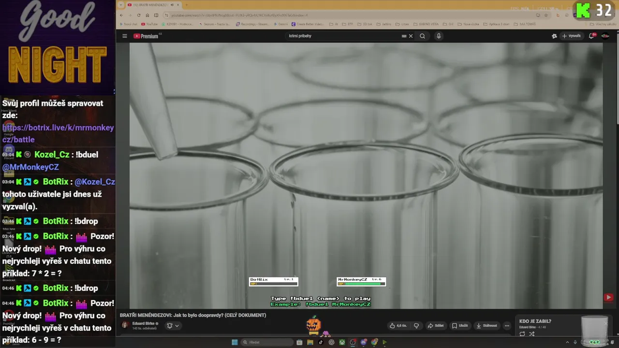
Task: Expand the '3D tisk' bookmarks folder
Action: tap(365, 24)
